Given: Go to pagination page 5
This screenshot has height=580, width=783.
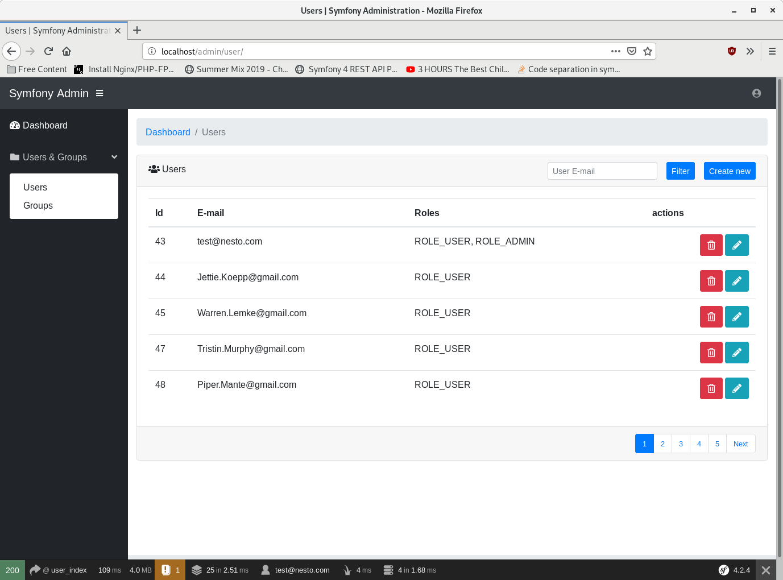Looking at the screenshot, I should tap(717, 444).
